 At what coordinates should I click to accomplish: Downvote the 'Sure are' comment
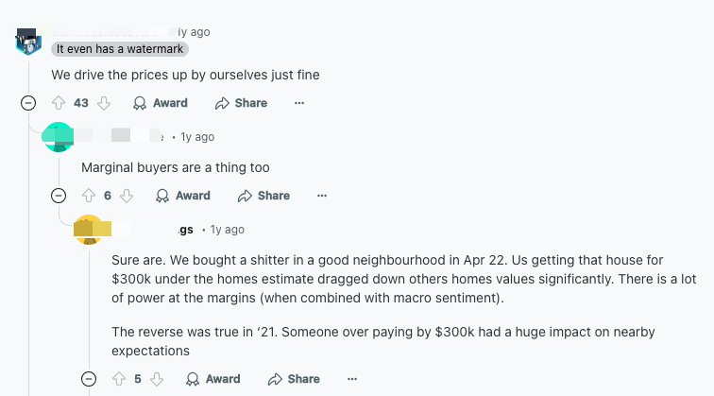pos(157,379)
